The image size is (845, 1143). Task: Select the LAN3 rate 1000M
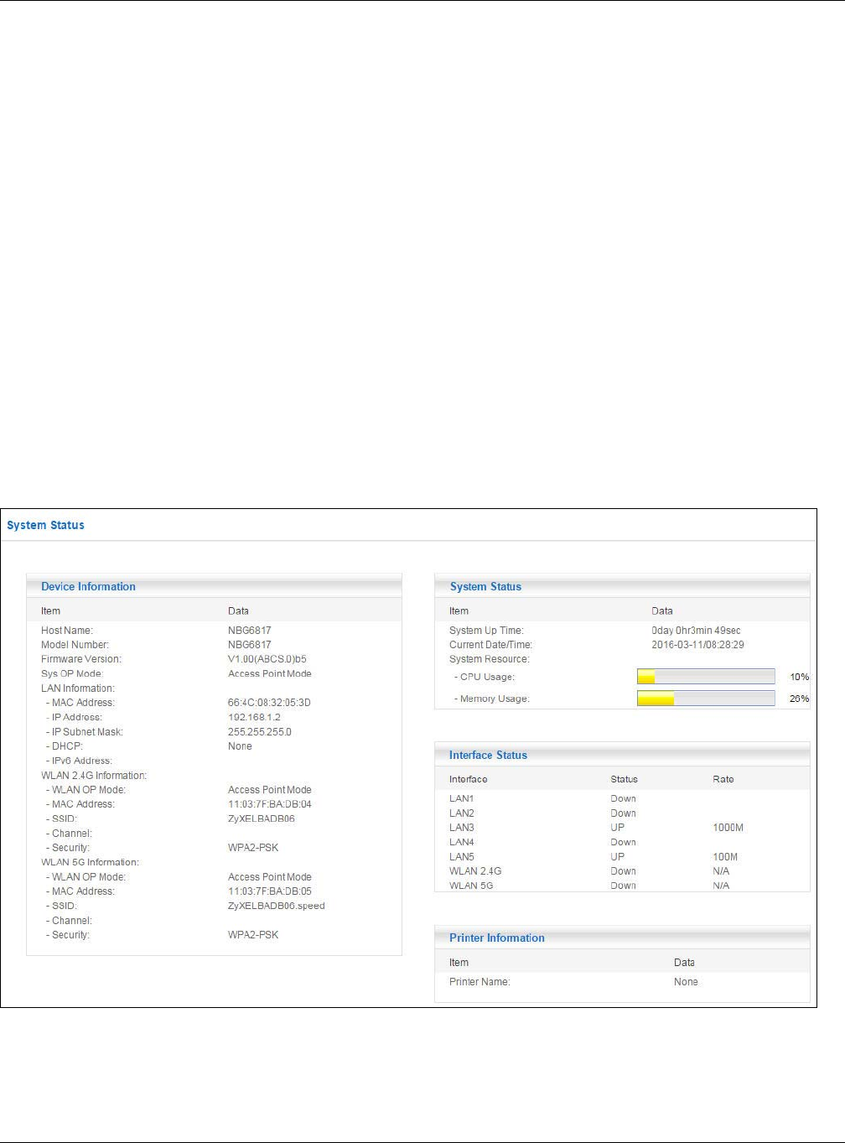point(728,828)
